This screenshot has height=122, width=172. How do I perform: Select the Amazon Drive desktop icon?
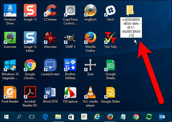click(x=10, y=11)
